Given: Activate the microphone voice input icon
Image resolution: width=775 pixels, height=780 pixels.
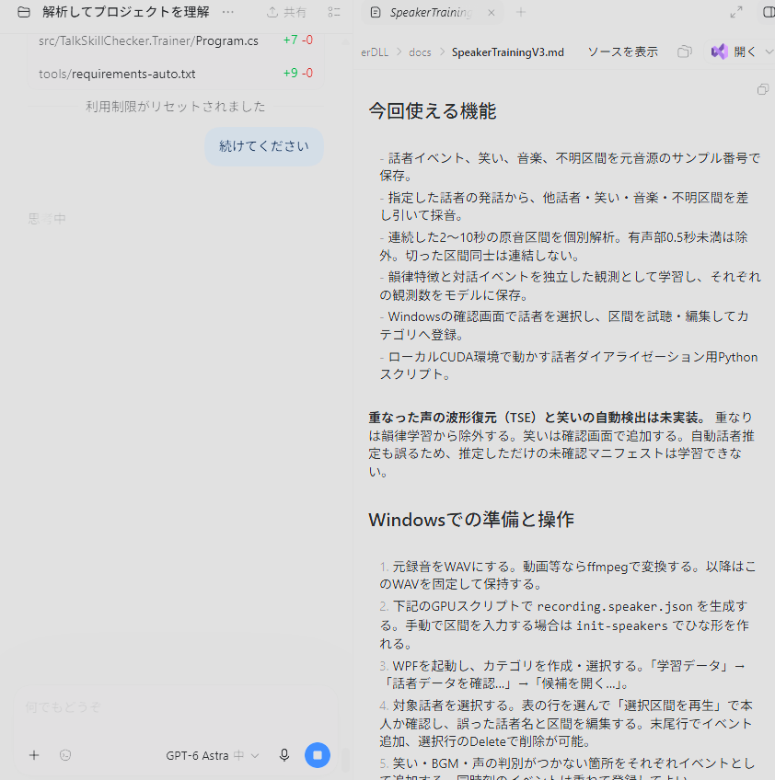Looking at the screenshot, I should pyautogui.click(x=284, y=755).
